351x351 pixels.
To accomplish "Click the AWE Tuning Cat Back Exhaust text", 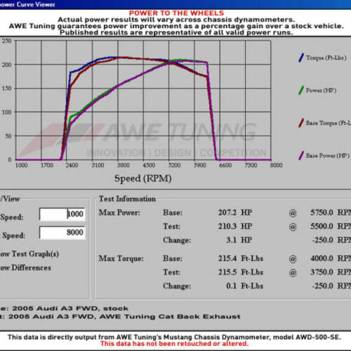I will tap(170, 317).
